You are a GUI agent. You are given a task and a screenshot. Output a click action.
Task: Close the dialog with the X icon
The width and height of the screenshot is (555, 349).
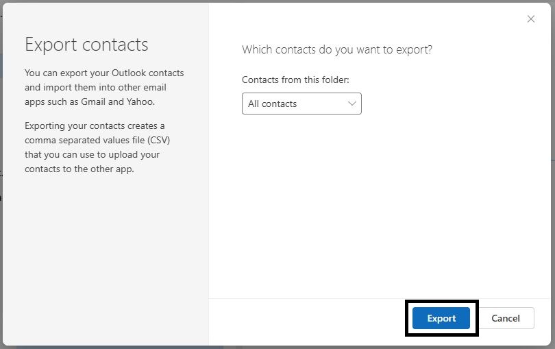pos(530,19)
